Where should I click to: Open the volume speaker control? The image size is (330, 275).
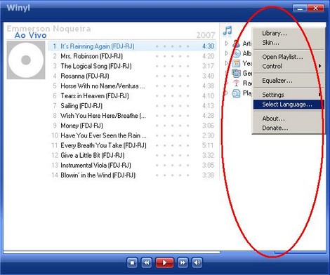coord(197,263)
